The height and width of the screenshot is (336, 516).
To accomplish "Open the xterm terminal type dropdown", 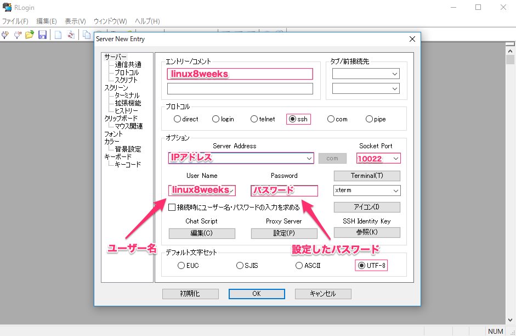I will (x=395, y=191).
